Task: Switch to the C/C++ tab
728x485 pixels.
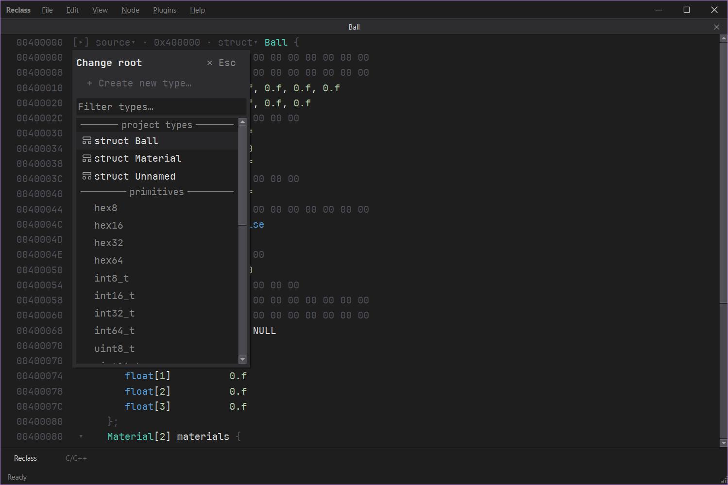Action: 76,458
